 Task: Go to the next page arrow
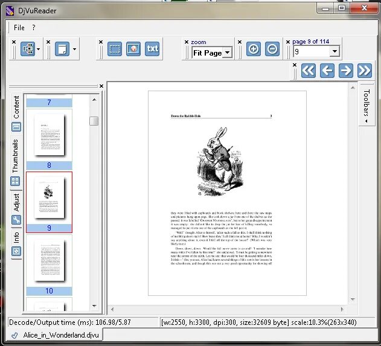pyautogui.click(x=346, y=71)
